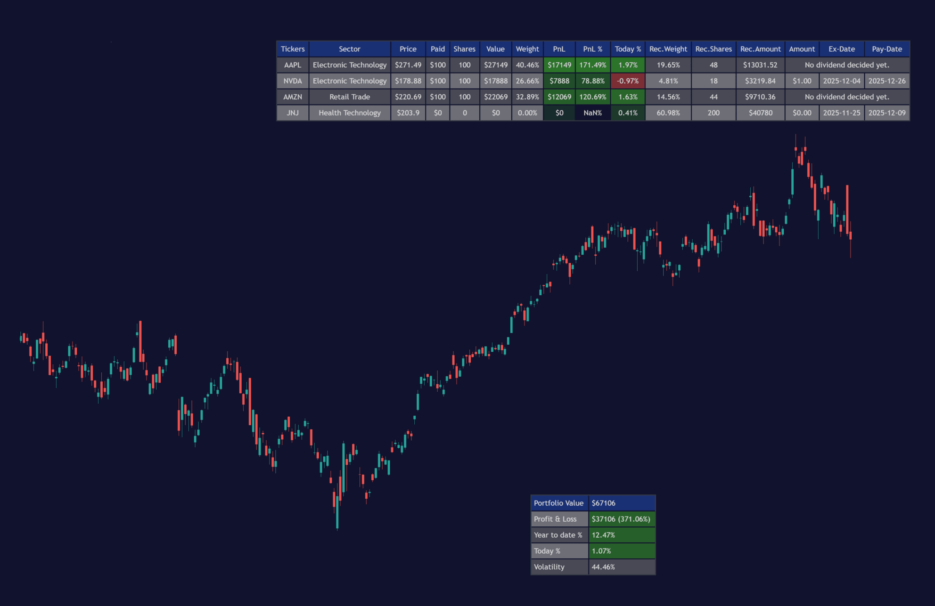Select the JNJ ticker cell
Image resolution: width=935 pixels, height=606 pixels.
pyautogui.click(x=293, y=113)
